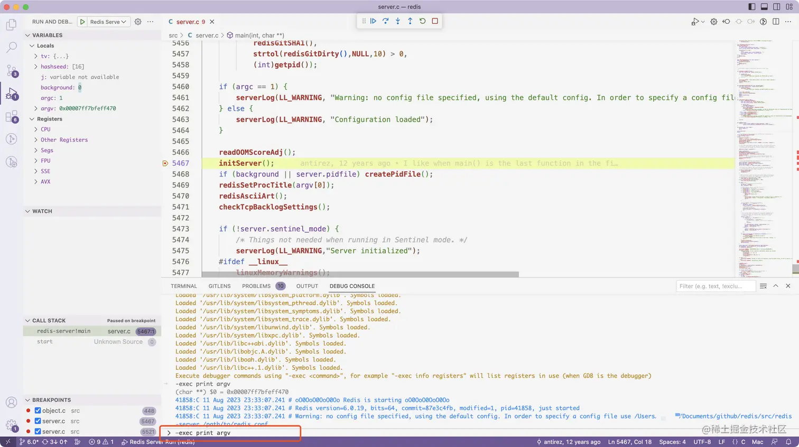799x447 pixels.
Task: Click Continue in the debug toolbar
Action: click(373, 21)
